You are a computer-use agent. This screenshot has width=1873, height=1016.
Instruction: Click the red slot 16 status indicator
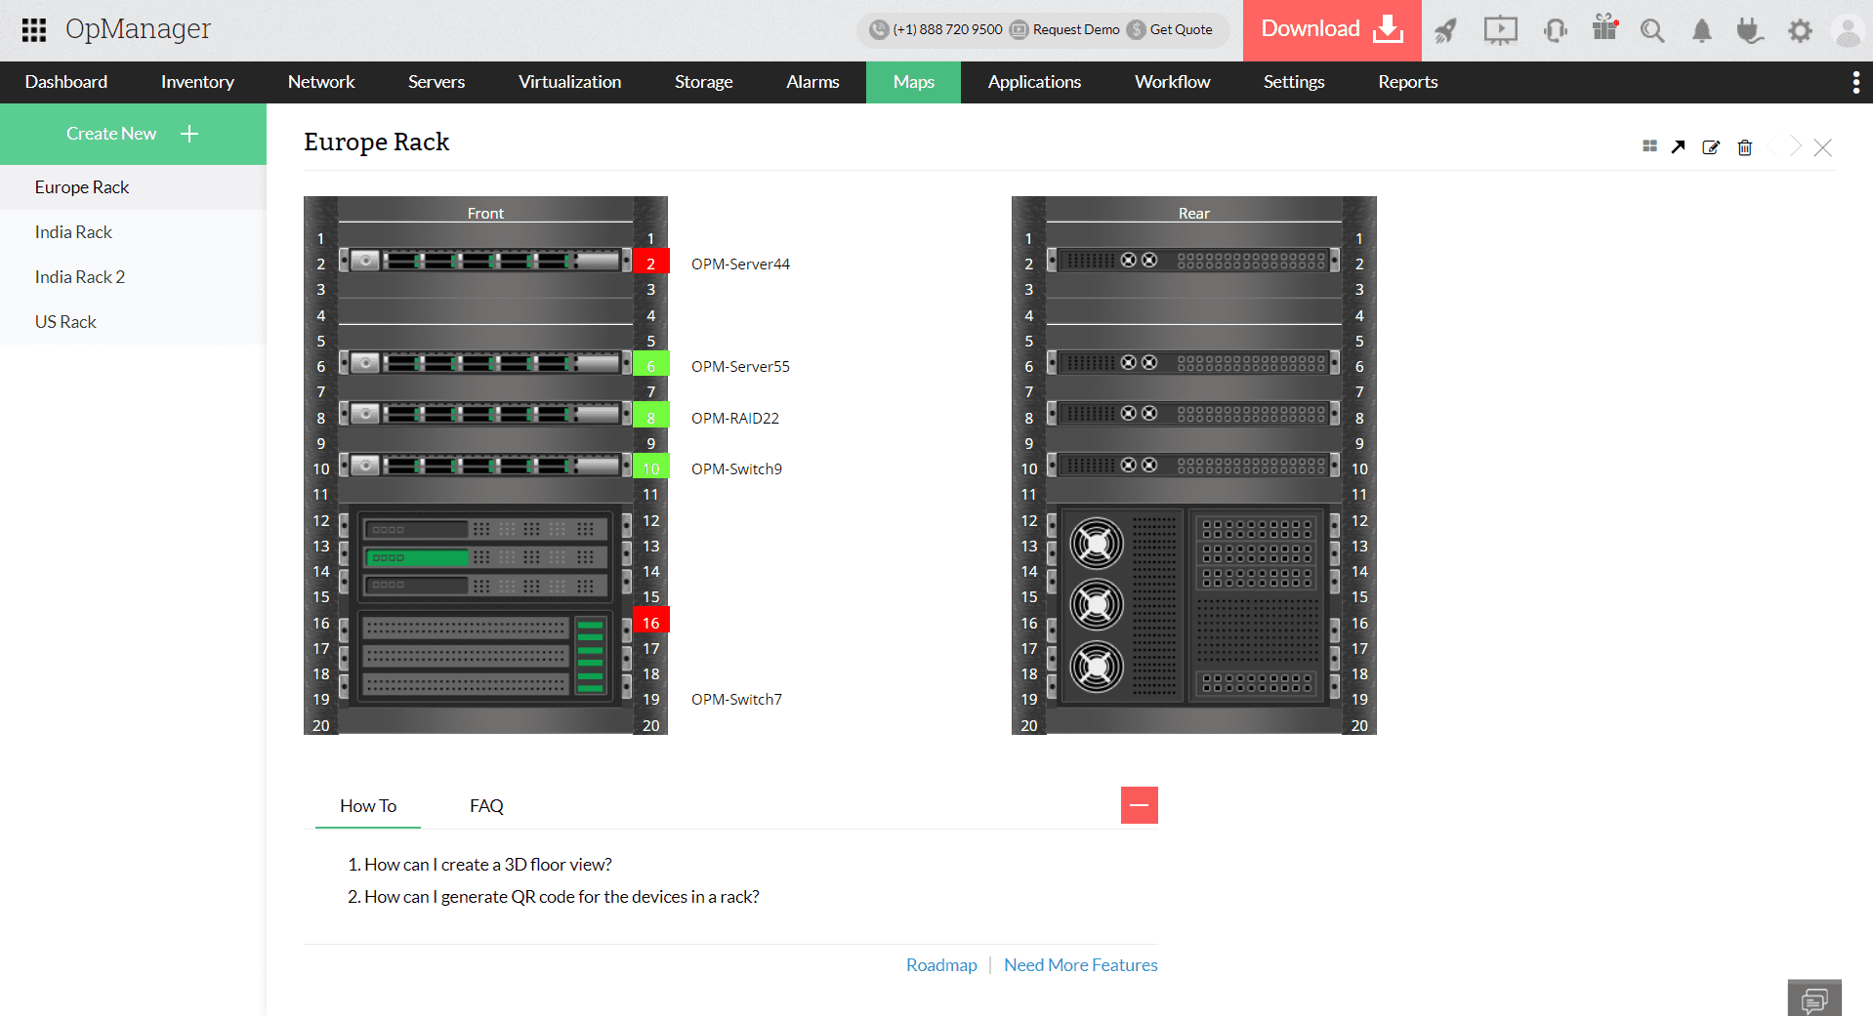650,622
